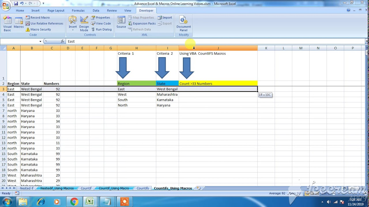
Task: Open the Macros list
Action: [x=19, y=23]
